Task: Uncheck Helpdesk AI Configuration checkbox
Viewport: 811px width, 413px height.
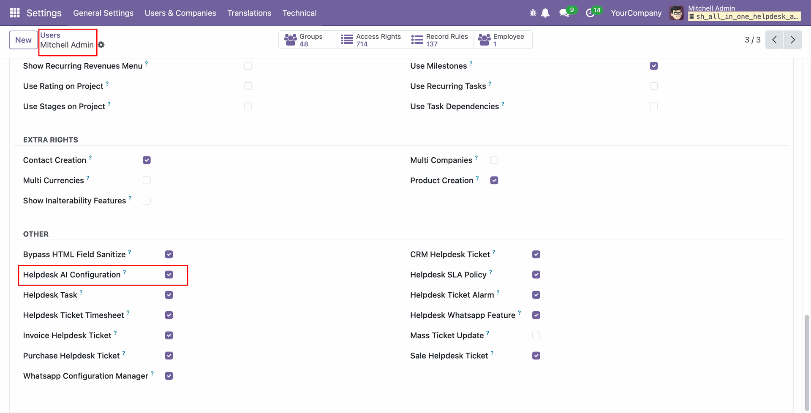Action: (169, 275)
